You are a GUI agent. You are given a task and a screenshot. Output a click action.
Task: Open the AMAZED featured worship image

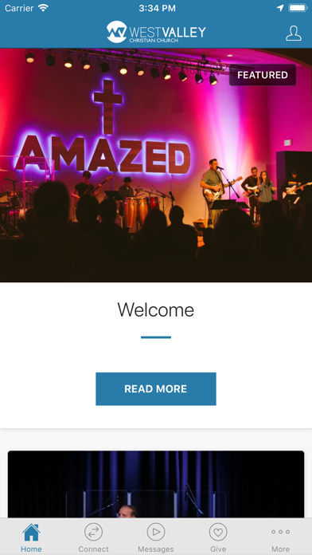[x=156, y=165]
